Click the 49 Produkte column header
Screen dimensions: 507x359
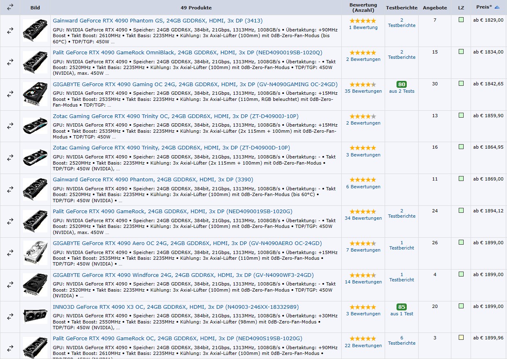196,8
